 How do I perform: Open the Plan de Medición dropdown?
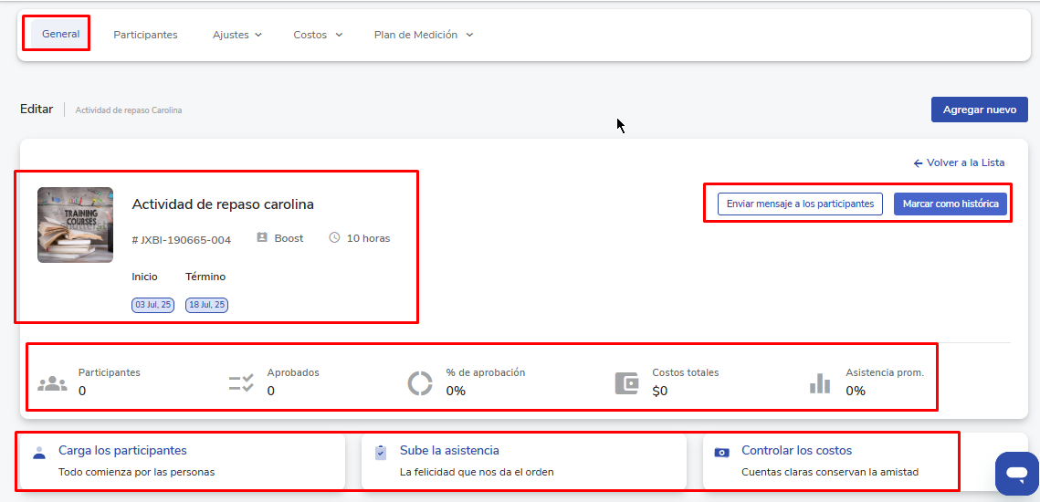click(x=423, y=35)
